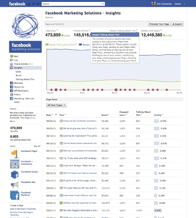Image resolution: width=196 pixels, height=218 pixels.
Task: Open Talking About This under Insights
Action: click(x=25, y=79)
